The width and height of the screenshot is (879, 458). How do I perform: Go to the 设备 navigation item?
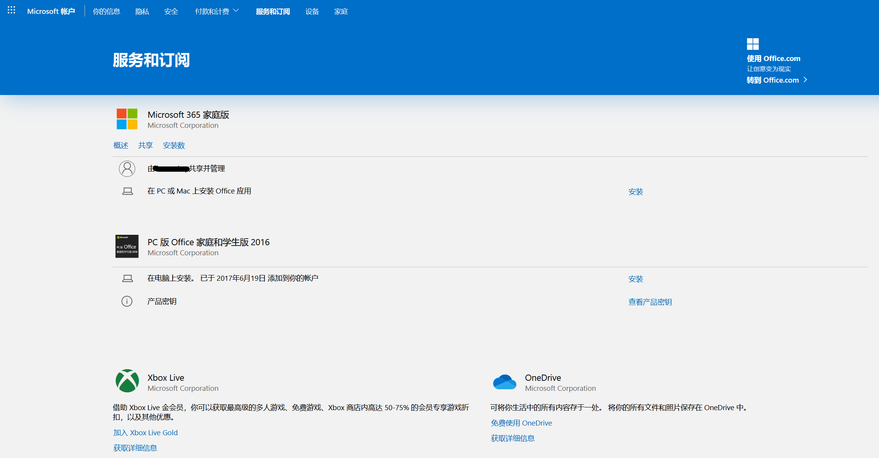312,12
